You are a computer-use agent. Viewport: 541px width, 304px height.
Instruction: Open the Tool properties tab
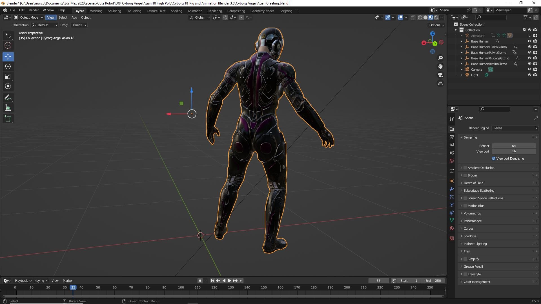pos(452,119)
